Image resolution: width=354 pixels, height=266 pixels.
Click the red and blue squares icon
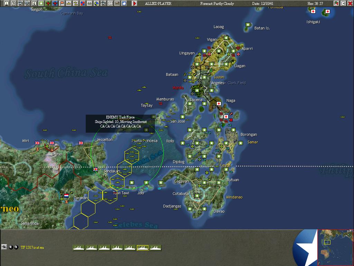tap(83, 3)
